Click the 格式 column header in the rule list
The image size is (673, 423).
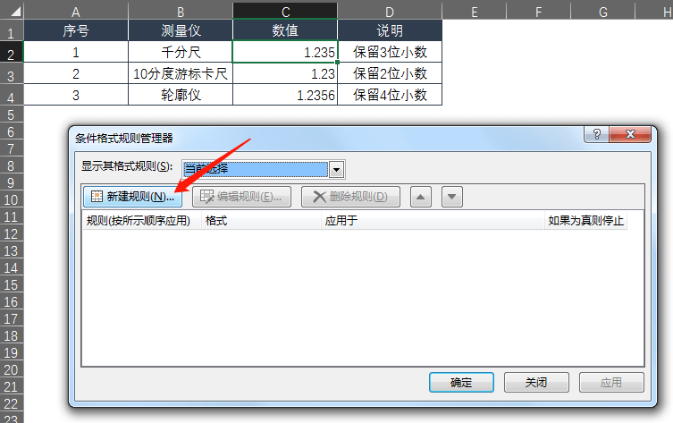[261, 221]
